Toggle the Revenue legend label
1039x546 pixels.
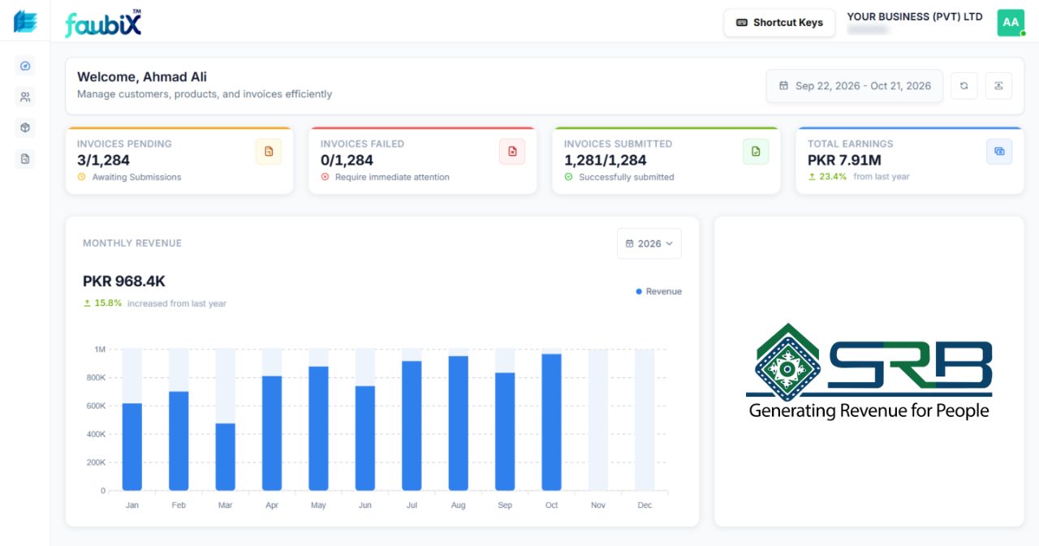point(664,291)
